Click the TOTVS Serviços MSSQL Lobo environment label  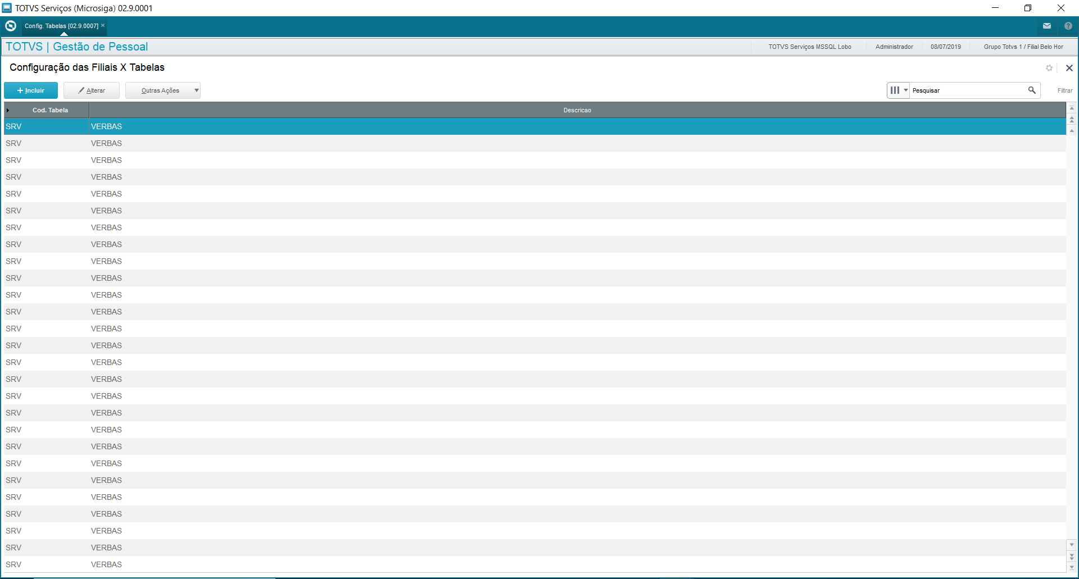click(810, 47)
